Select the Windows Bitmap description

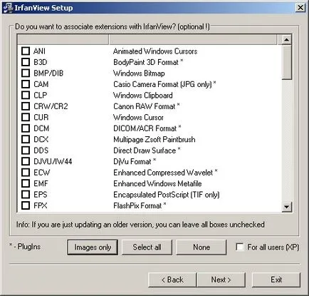[139, 73]
